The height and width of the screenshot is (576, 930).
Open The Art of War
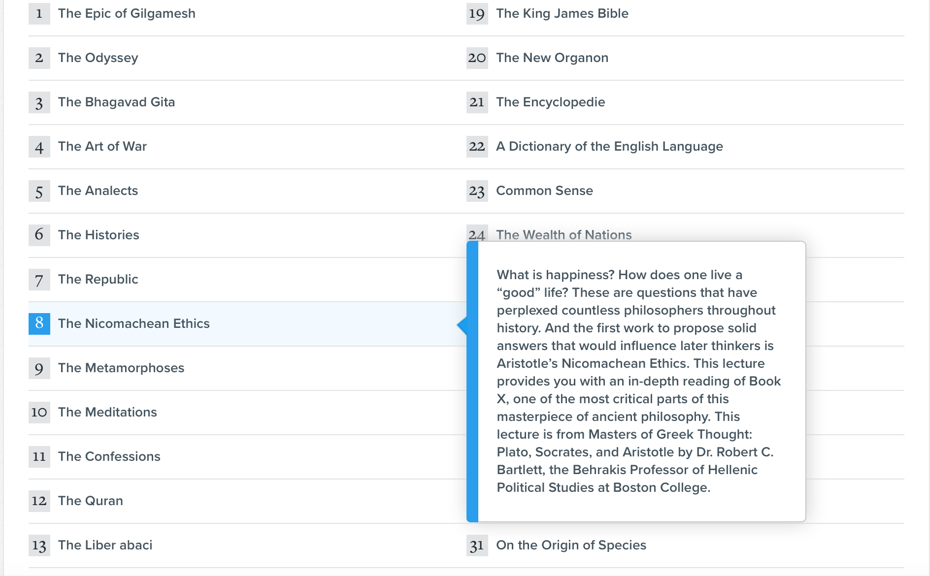click(102, 147)
